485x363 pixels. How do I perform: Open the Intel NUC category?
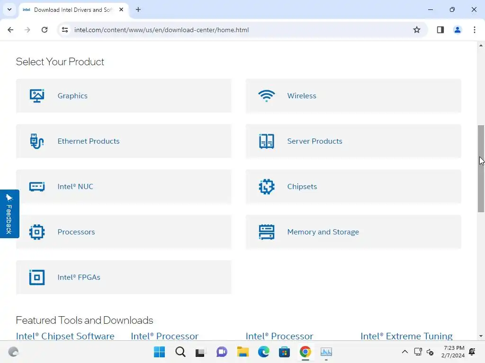124,186
